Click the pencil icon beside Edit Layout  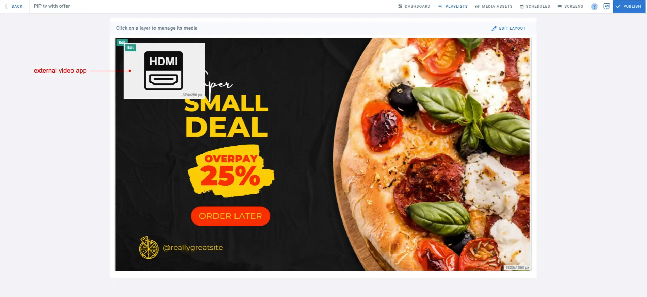coord(494,28)
